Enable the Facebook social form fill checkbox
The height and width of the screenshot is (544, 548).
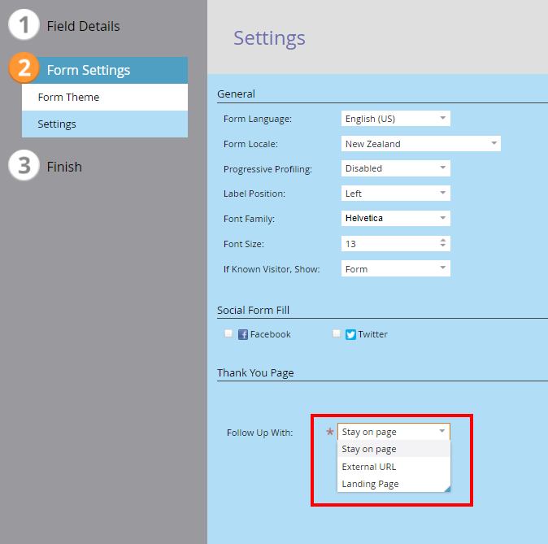pyautogui.click(x=228, y=333)
